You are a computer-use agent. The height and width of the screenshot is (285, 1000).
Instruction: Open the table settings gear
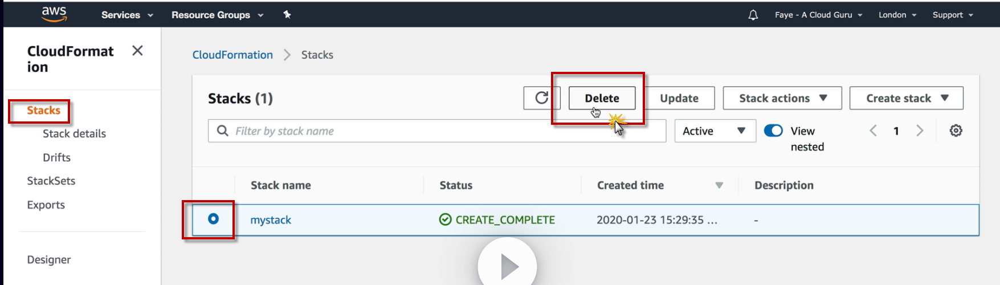(x=956, y=131)
